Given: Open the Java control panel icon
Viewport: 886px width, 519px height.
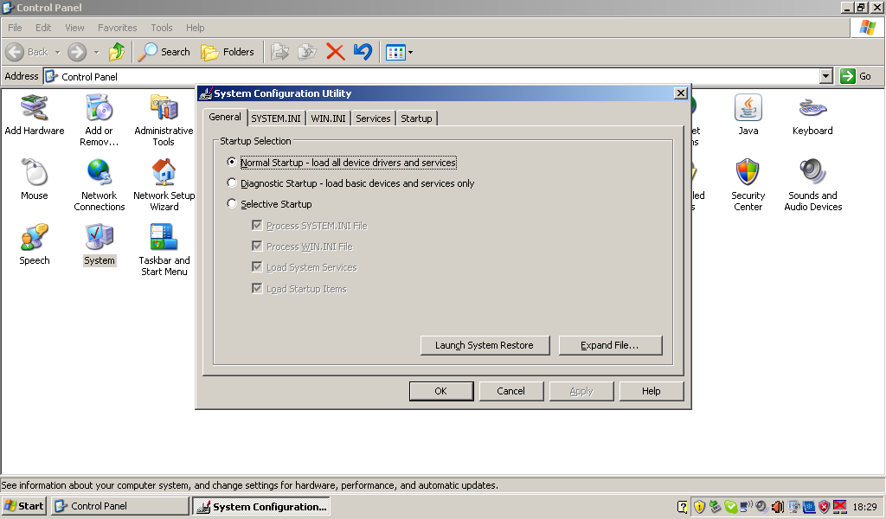Looking at the screenshot, I should click(x=748, y=115).
